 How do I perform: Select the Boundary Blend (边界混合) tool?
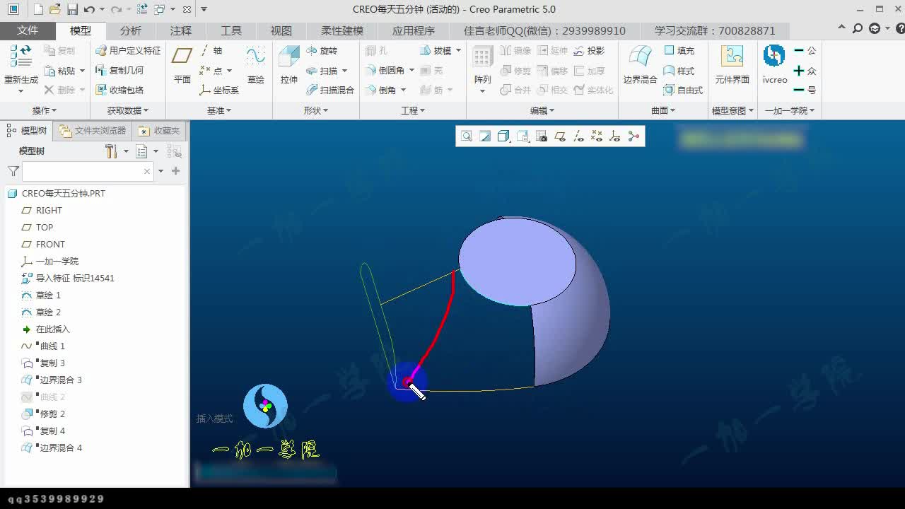[x=640, y=64]
